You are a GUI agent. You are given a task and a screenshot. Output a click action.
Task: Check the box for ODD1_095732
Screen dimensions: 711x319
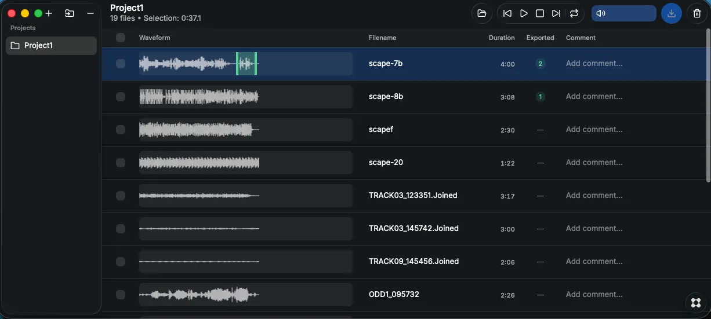(121, 295)
